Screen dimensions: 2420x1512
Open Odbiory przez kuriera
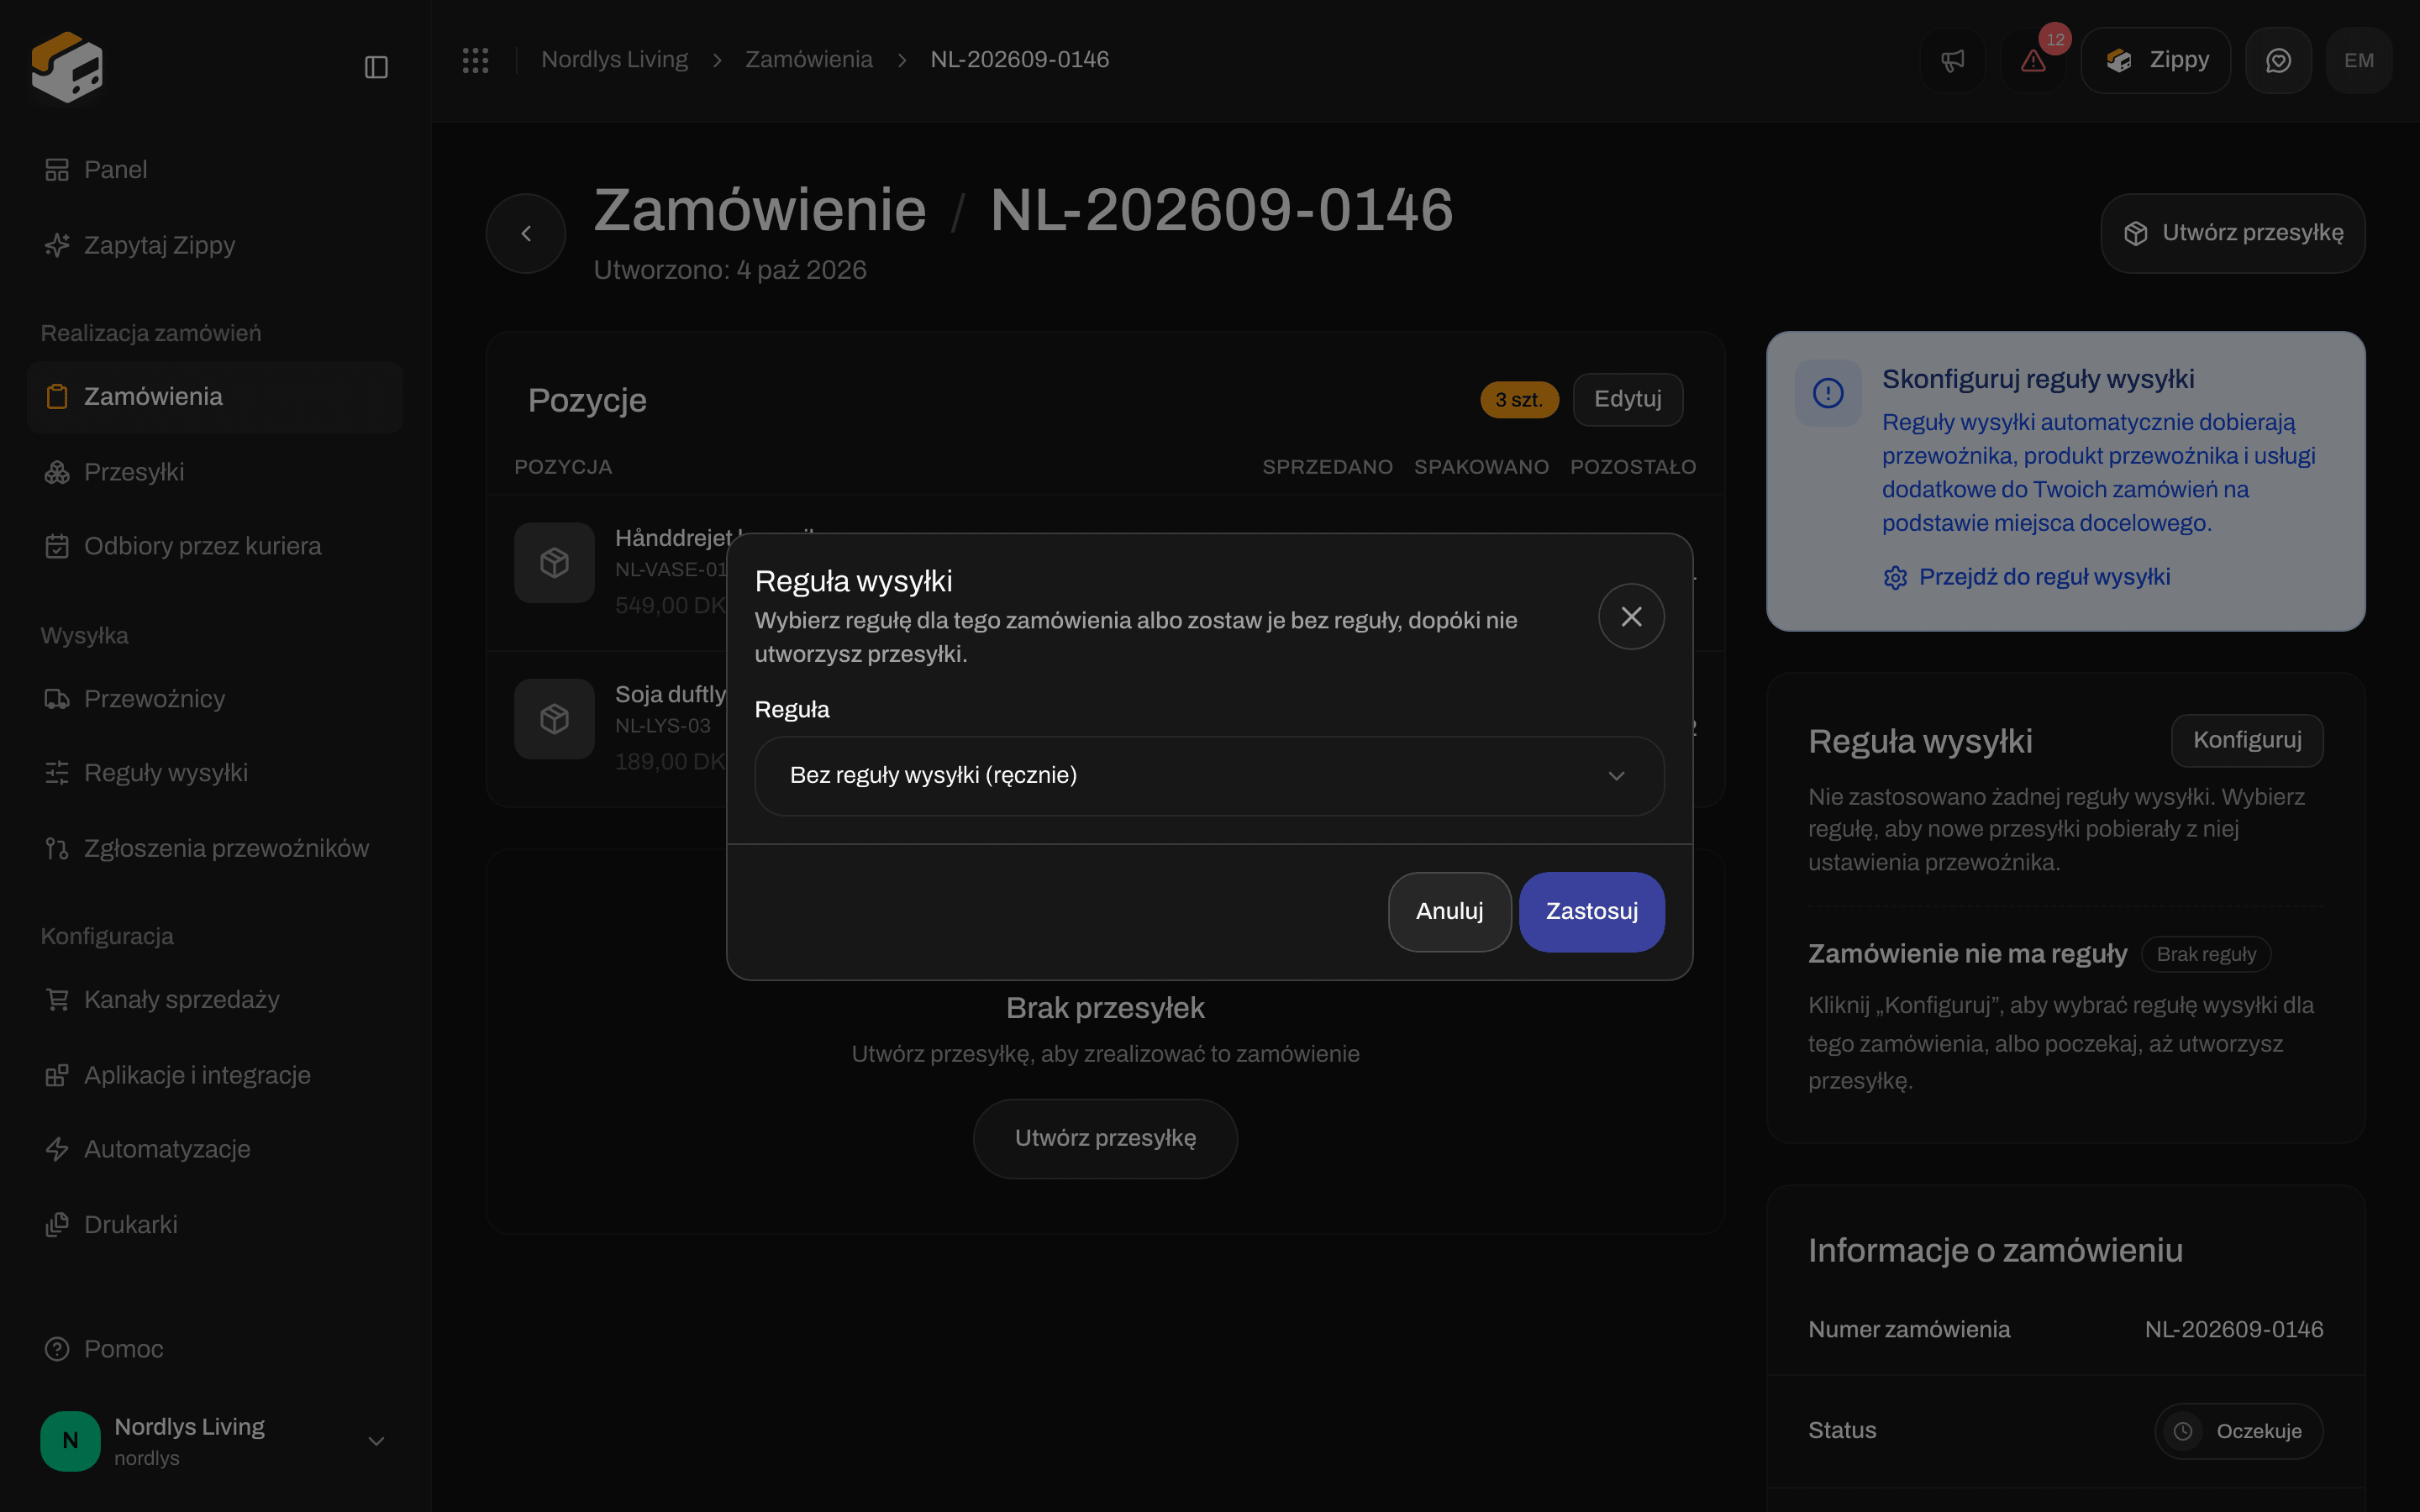coord(215,546)
